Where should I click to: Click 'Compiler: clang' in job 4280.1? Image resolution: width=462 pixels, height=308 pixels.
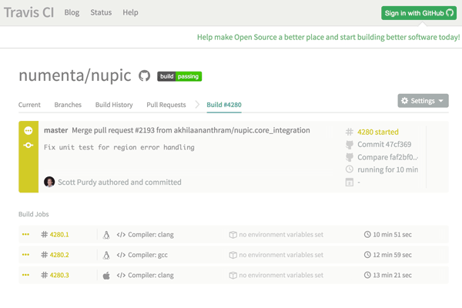pyautogui.click(x=151, y=235)
